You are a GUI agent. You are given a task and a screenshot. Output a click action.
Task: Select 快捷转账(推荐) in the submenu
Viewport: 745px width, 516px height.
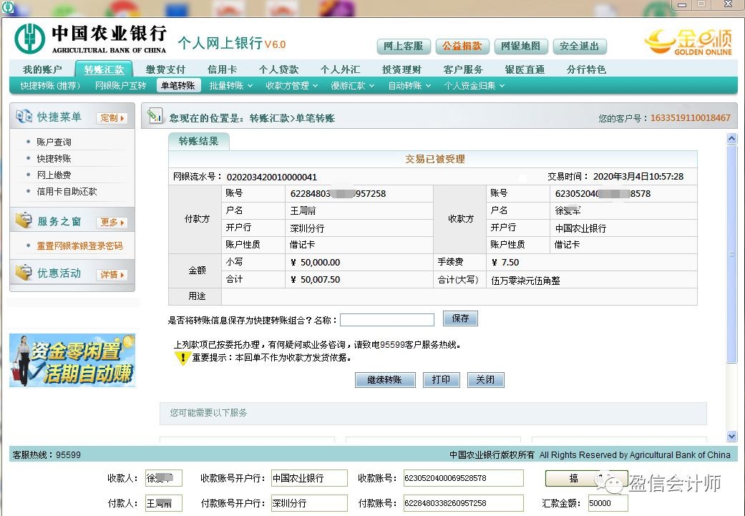click(x=50, y=86)
